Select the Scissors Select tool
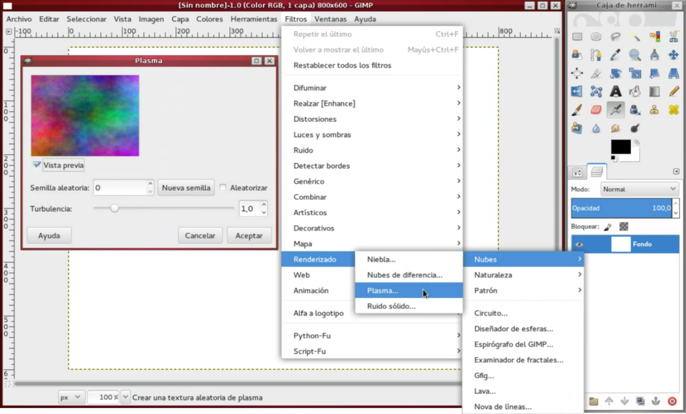Screen dimensions: 686x414 [673, 37]
